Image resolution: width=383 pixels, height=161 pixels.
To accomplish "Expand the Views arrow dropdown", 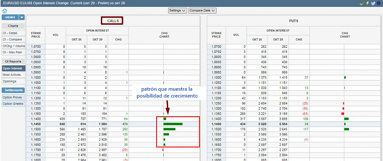I will pyautogui.click(x=22, y=17).
